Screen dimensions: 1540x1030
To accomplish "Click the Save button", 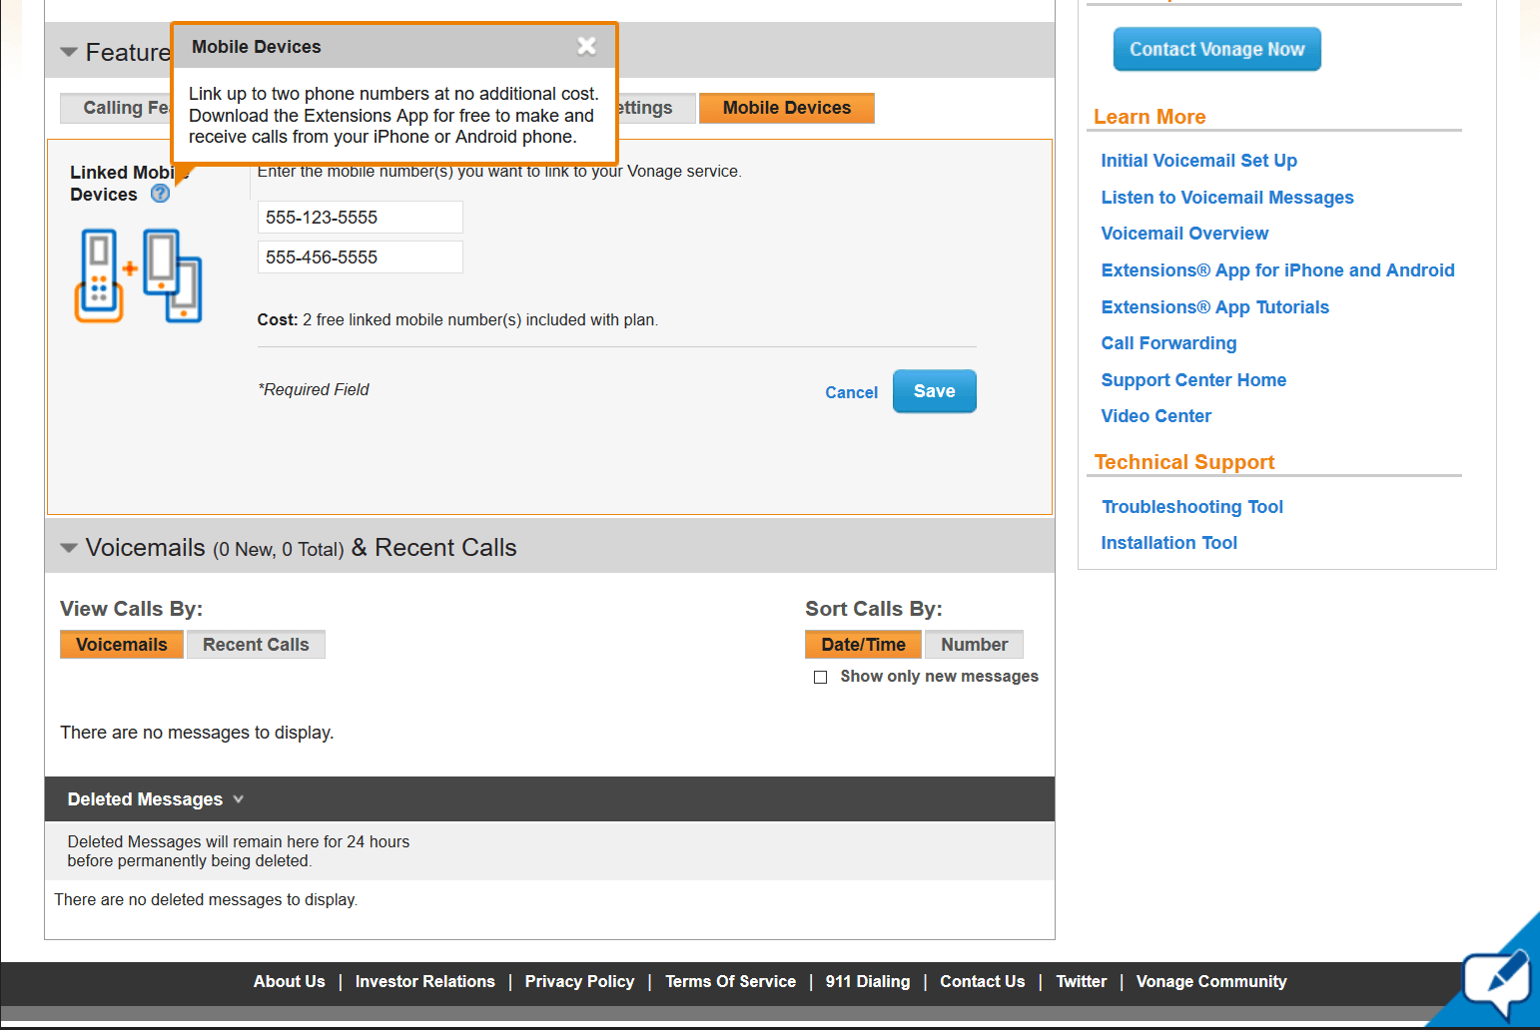I will pyautogui.click(x=935, y=391).
